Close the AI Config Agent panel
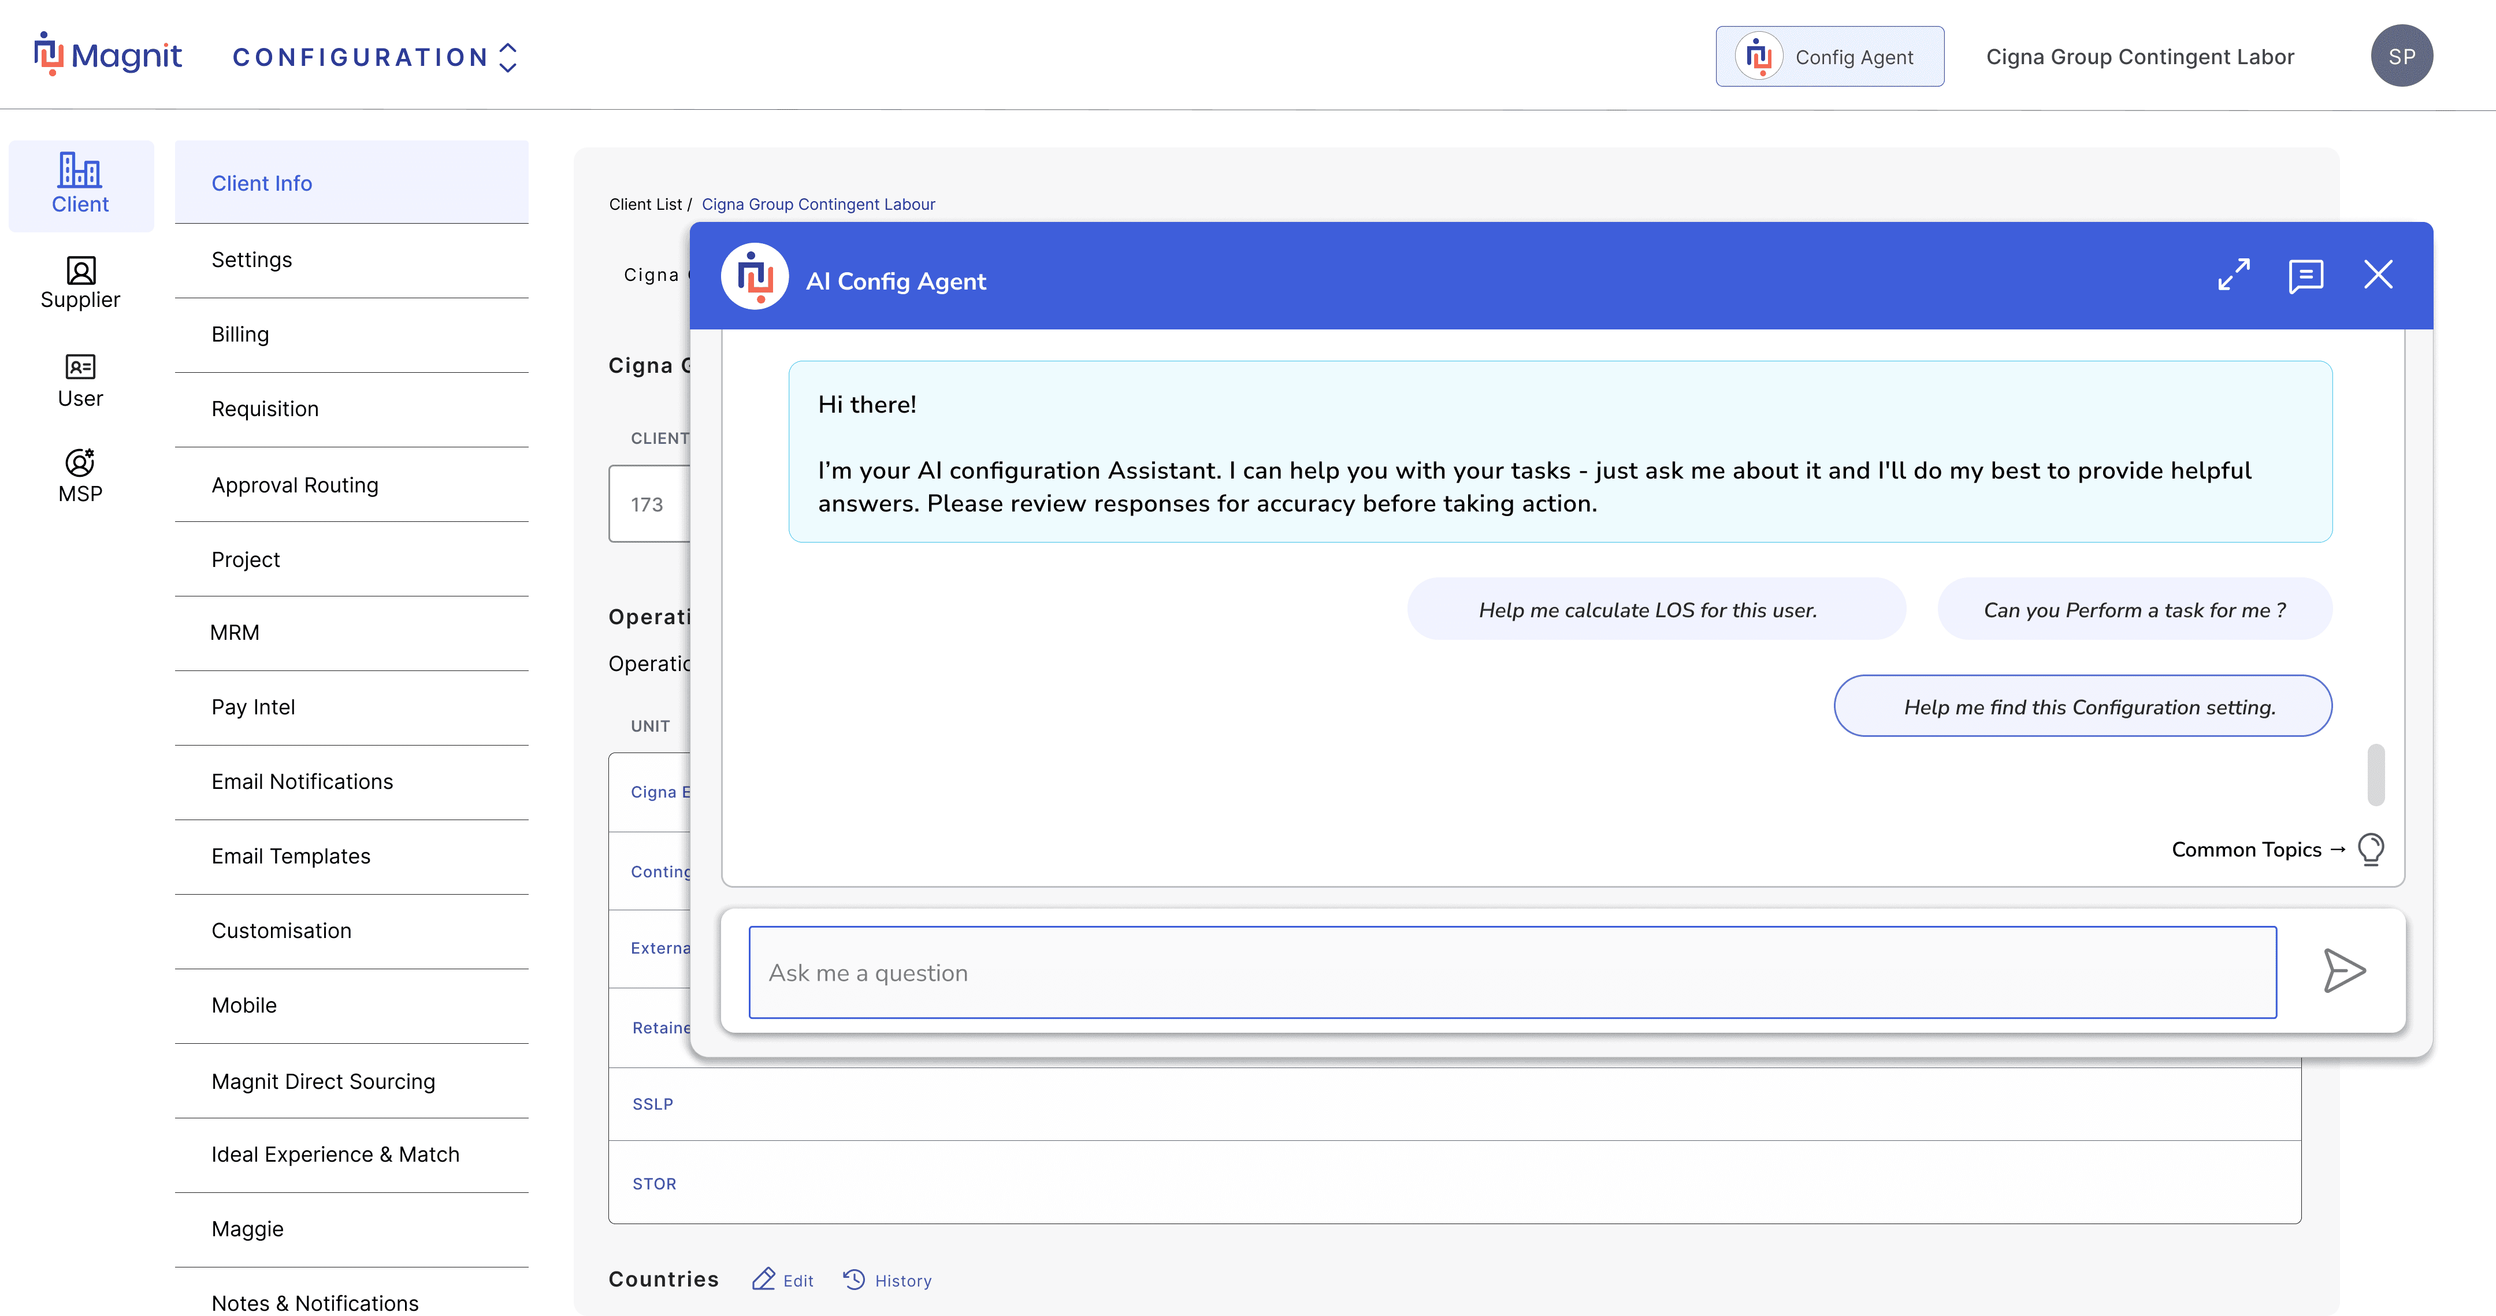This screenshot has width=2496, height=1316. (2378, 275)
